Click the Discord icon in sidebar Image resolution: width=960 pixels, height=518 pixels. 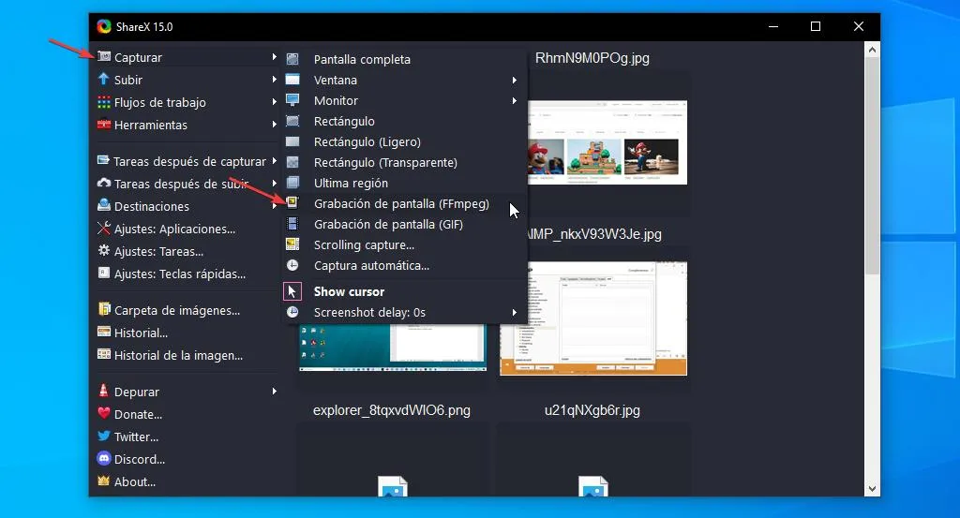coord(104,459)
